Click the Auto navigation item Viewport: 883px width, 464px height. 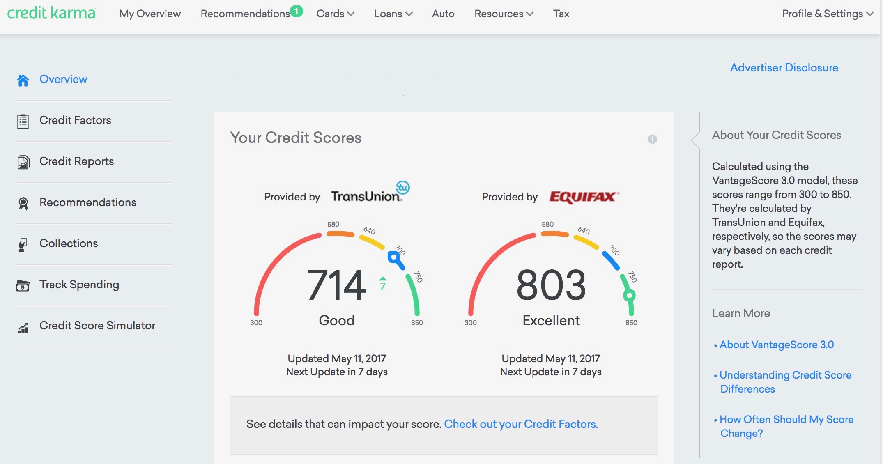(443, 14)
